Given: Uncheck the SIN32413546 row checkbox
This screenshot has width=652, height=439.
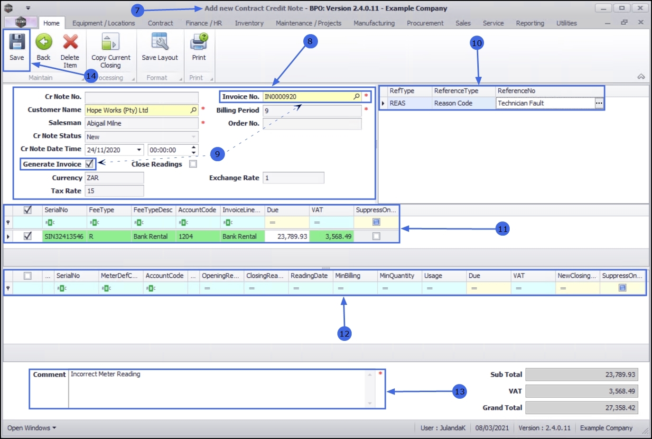Looking at the screenshot, I should 28,236.
